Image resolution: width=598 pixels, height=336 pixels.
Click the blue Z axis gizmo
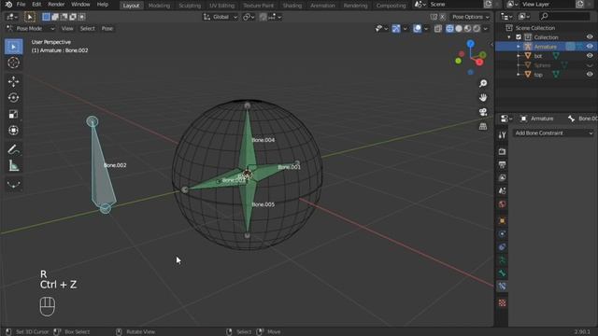tap(470, 44)
